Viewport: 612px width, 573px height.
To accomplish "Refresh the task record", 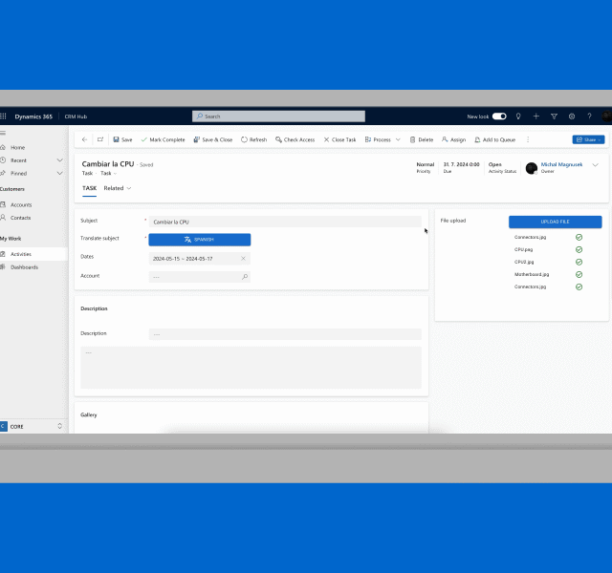I will click(x=253, y=139).
